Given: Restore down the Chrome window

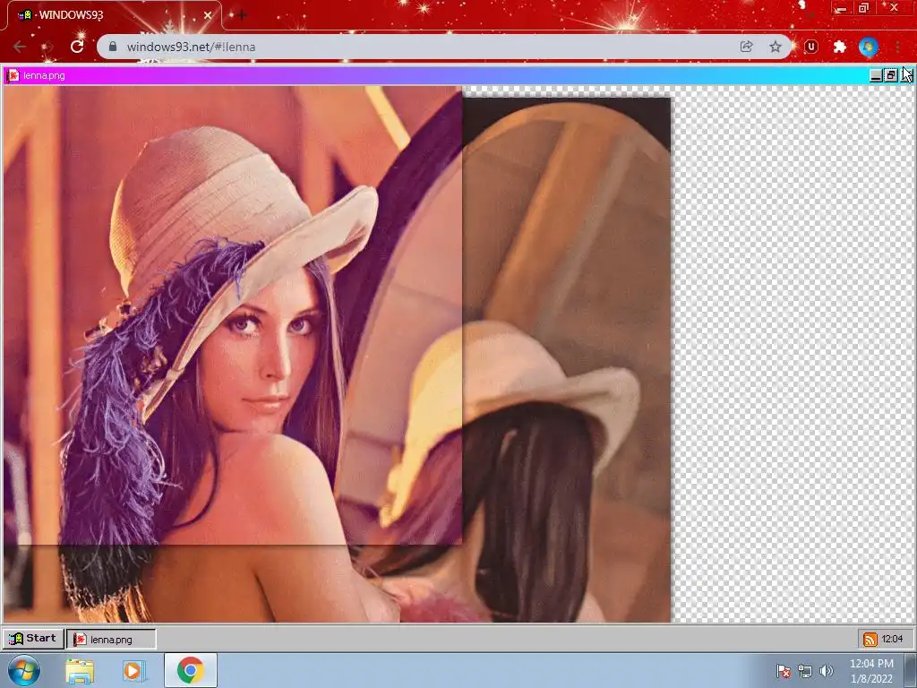Looking at the screenshot, I should click(x=864, y=8).
